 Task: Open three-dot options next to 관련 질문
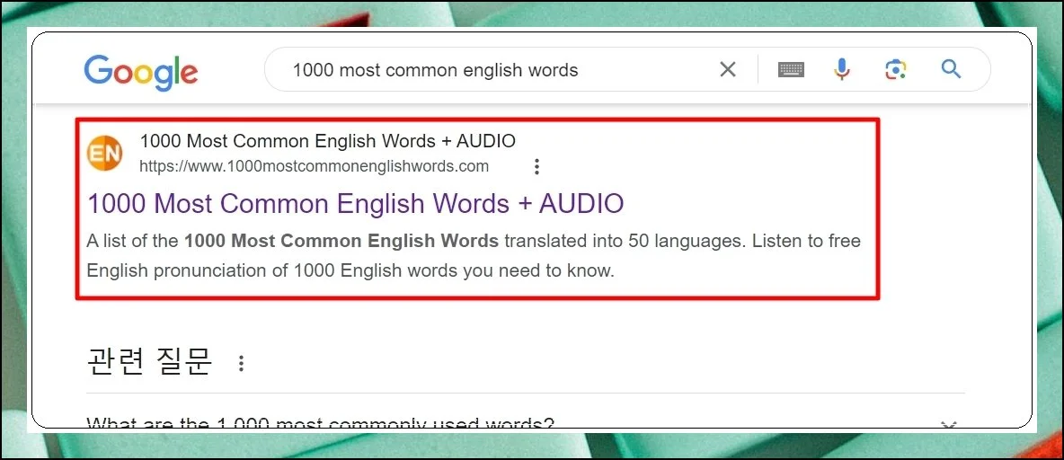pyautogui.click(x=240, y=363)
